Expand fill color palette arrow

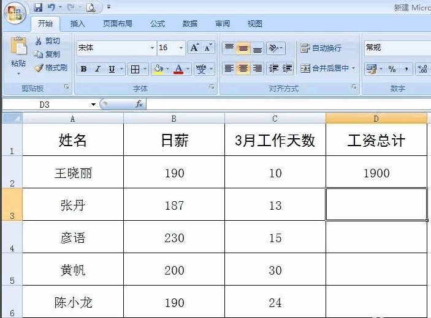167,69
